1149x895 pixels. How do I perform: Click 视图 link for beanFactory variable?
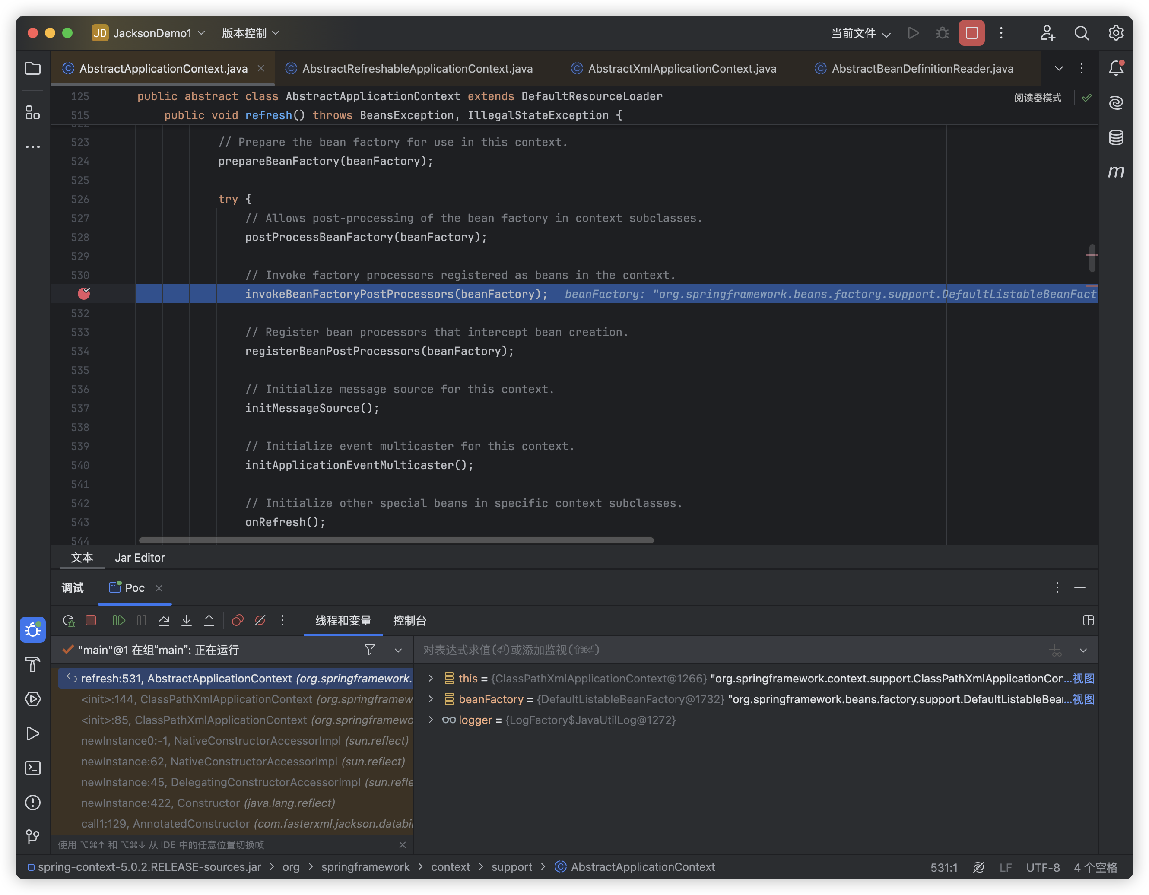[x=1083, y=699]
